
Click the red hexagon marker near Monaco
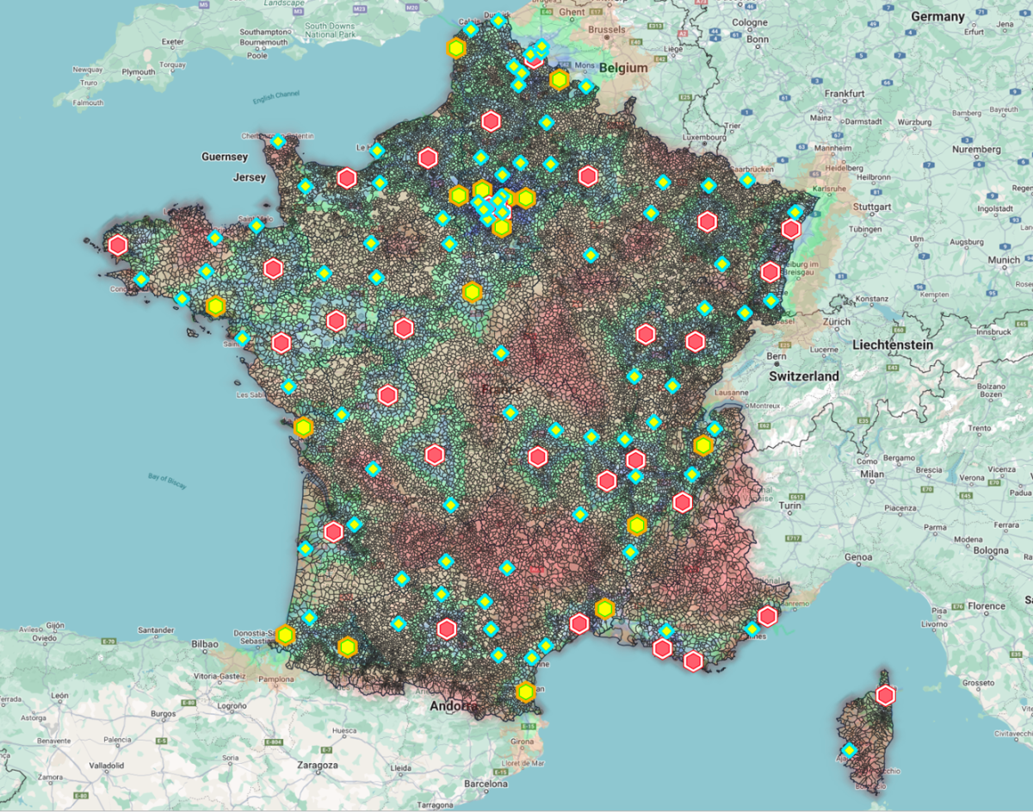click(x=768, y=617)
